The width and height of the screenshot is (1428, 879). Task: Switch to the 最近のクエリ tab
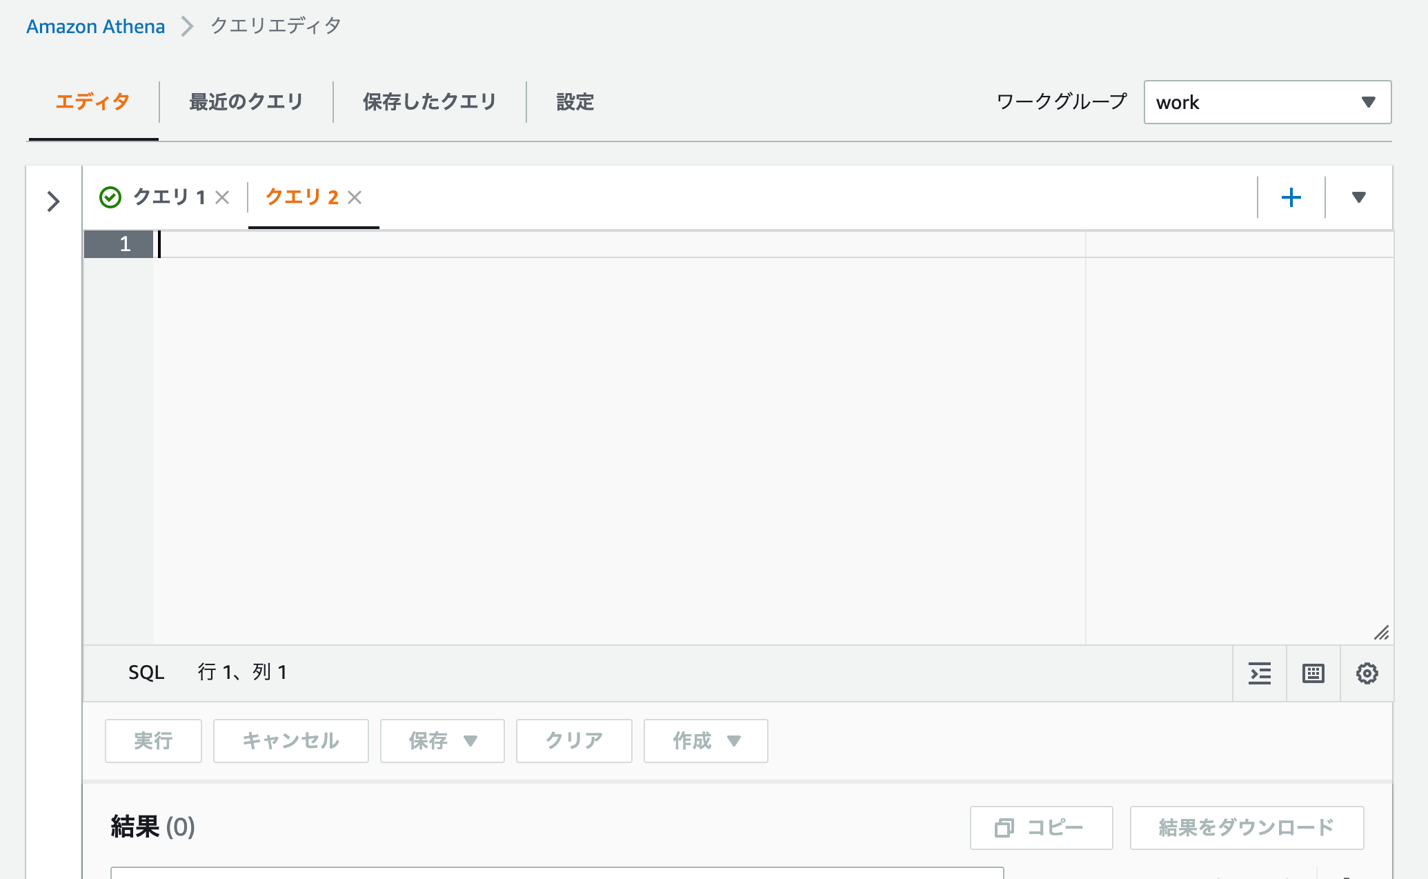click(245, 101)
